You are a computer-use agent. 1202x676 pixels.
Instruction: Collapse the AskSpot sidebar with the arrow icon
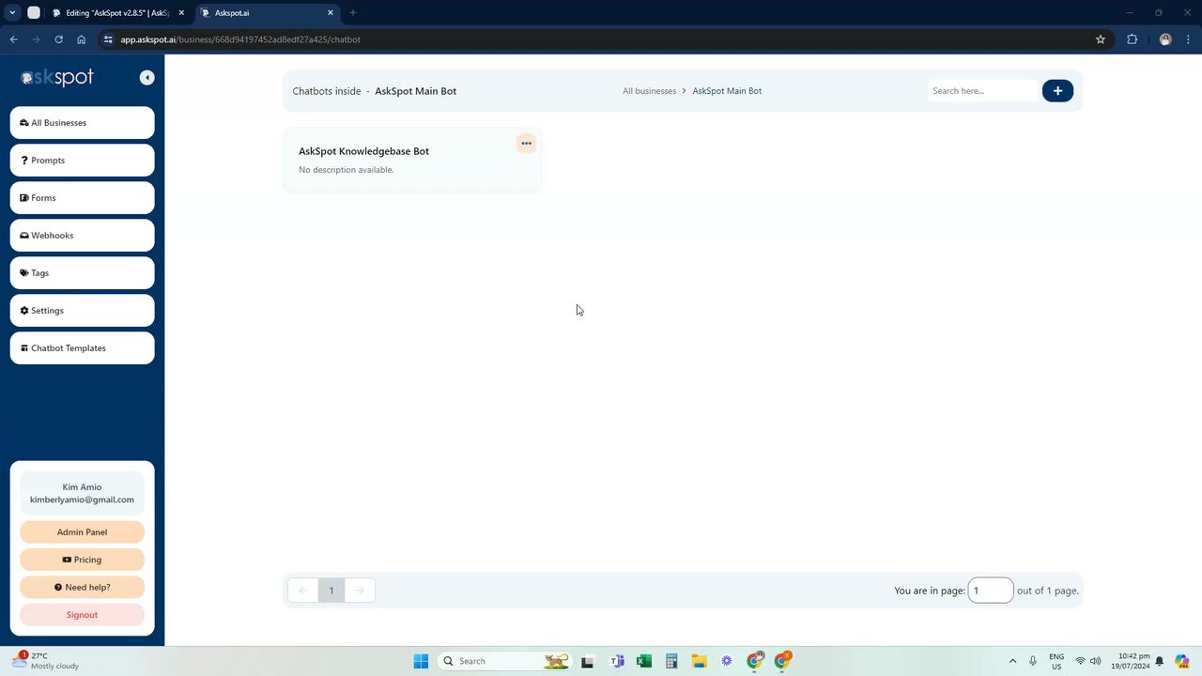point(146,78)
